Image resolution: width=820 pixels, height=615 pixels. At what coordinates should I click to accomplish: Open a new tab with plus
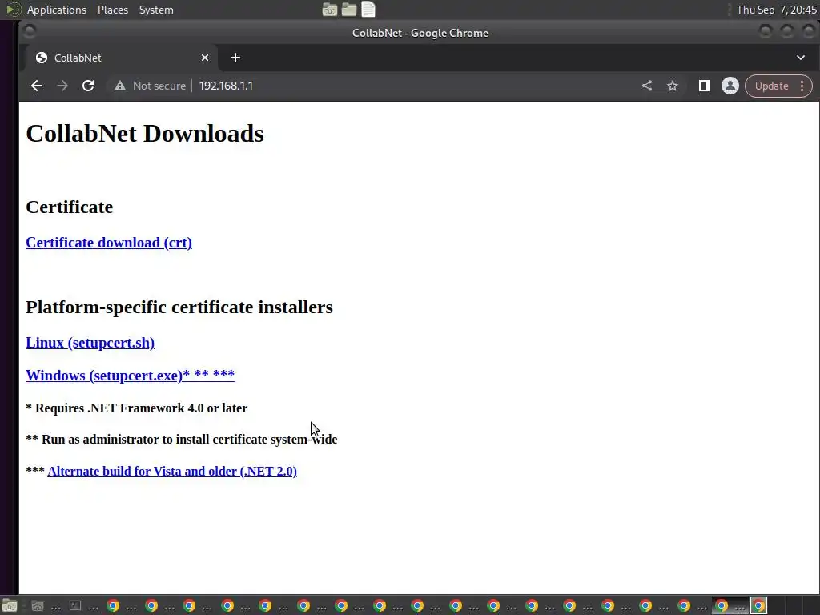235,58
